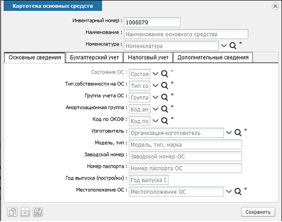This screenshot has height=222, width=282.
Task: Focus the Наименование input field
Action: point(186,34)
